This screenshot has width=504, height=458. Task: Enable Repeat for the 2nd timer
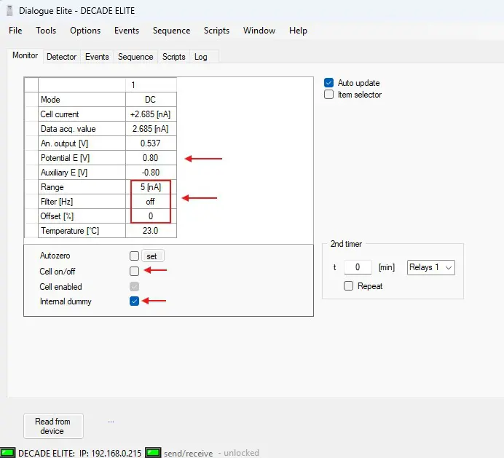(349, 286)
